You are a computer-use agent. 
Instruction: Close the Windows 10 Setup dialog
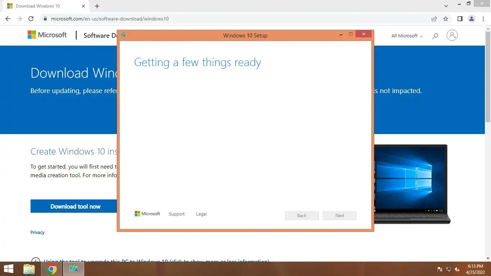[x=364, y=34]
